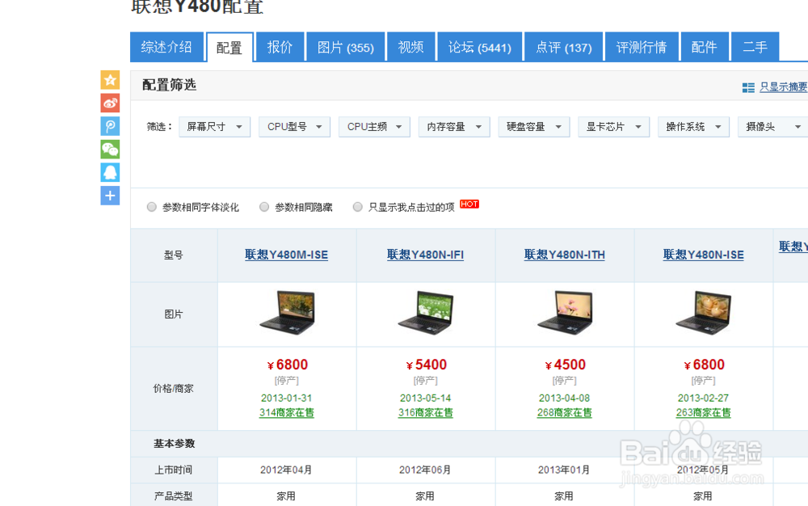Open the 联想Y480N-IFI model link
808x506 pixels.
(x=425, y=255)
